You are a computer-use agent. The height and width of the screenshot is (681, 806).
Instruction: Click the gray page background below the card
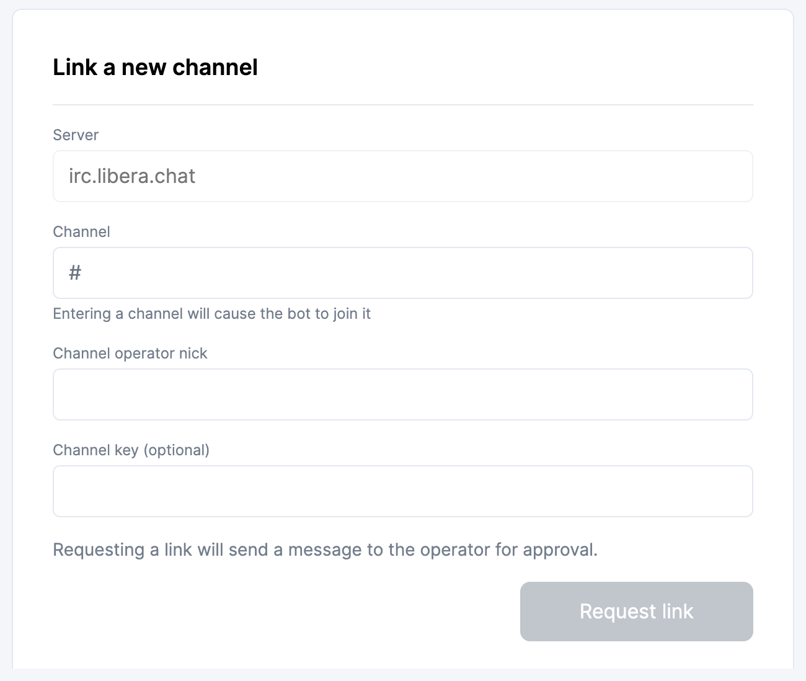click(x=403, y=675)
